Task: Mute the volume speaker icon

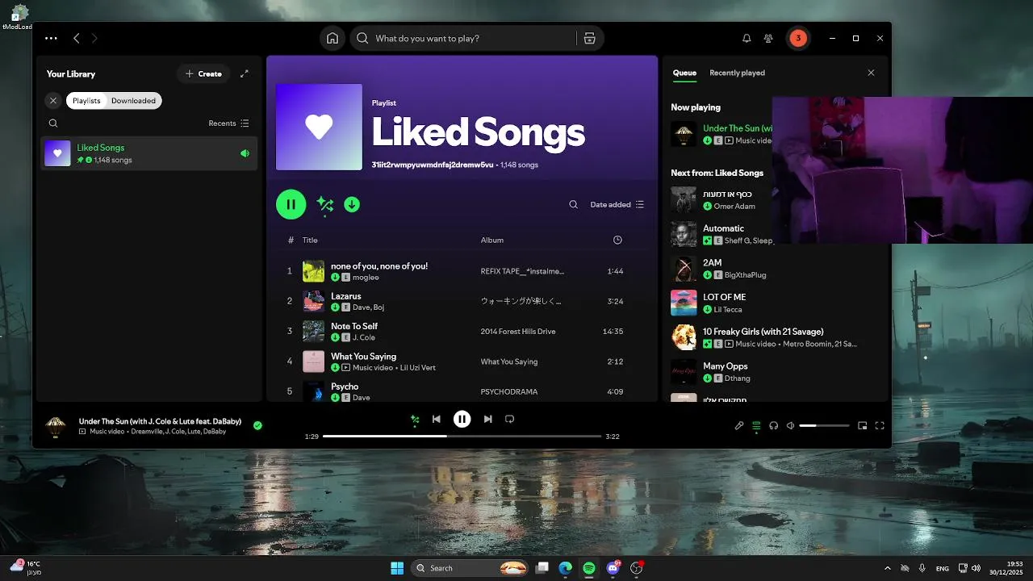Action: point(791,425)
